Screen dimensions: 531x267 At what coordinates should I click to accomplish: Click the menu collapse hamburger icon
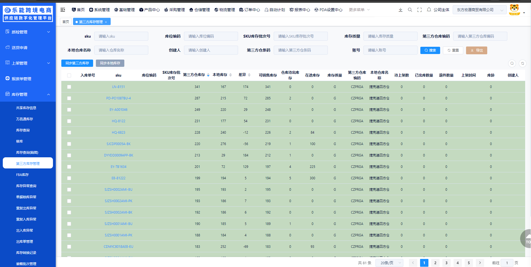63,10
